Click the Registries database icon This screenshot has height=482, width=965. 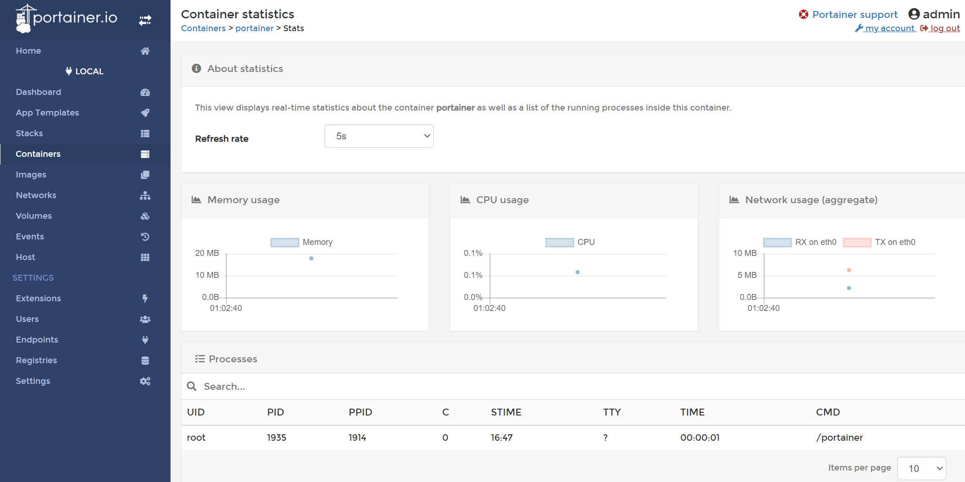pyautogui.click(x=145, y=360)
